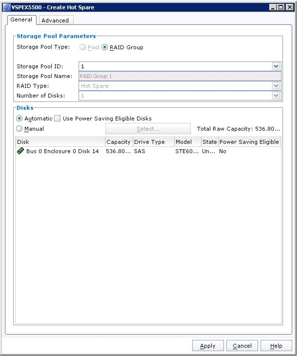
Task: Sort by the Drive Type column header
Action: 153,142
